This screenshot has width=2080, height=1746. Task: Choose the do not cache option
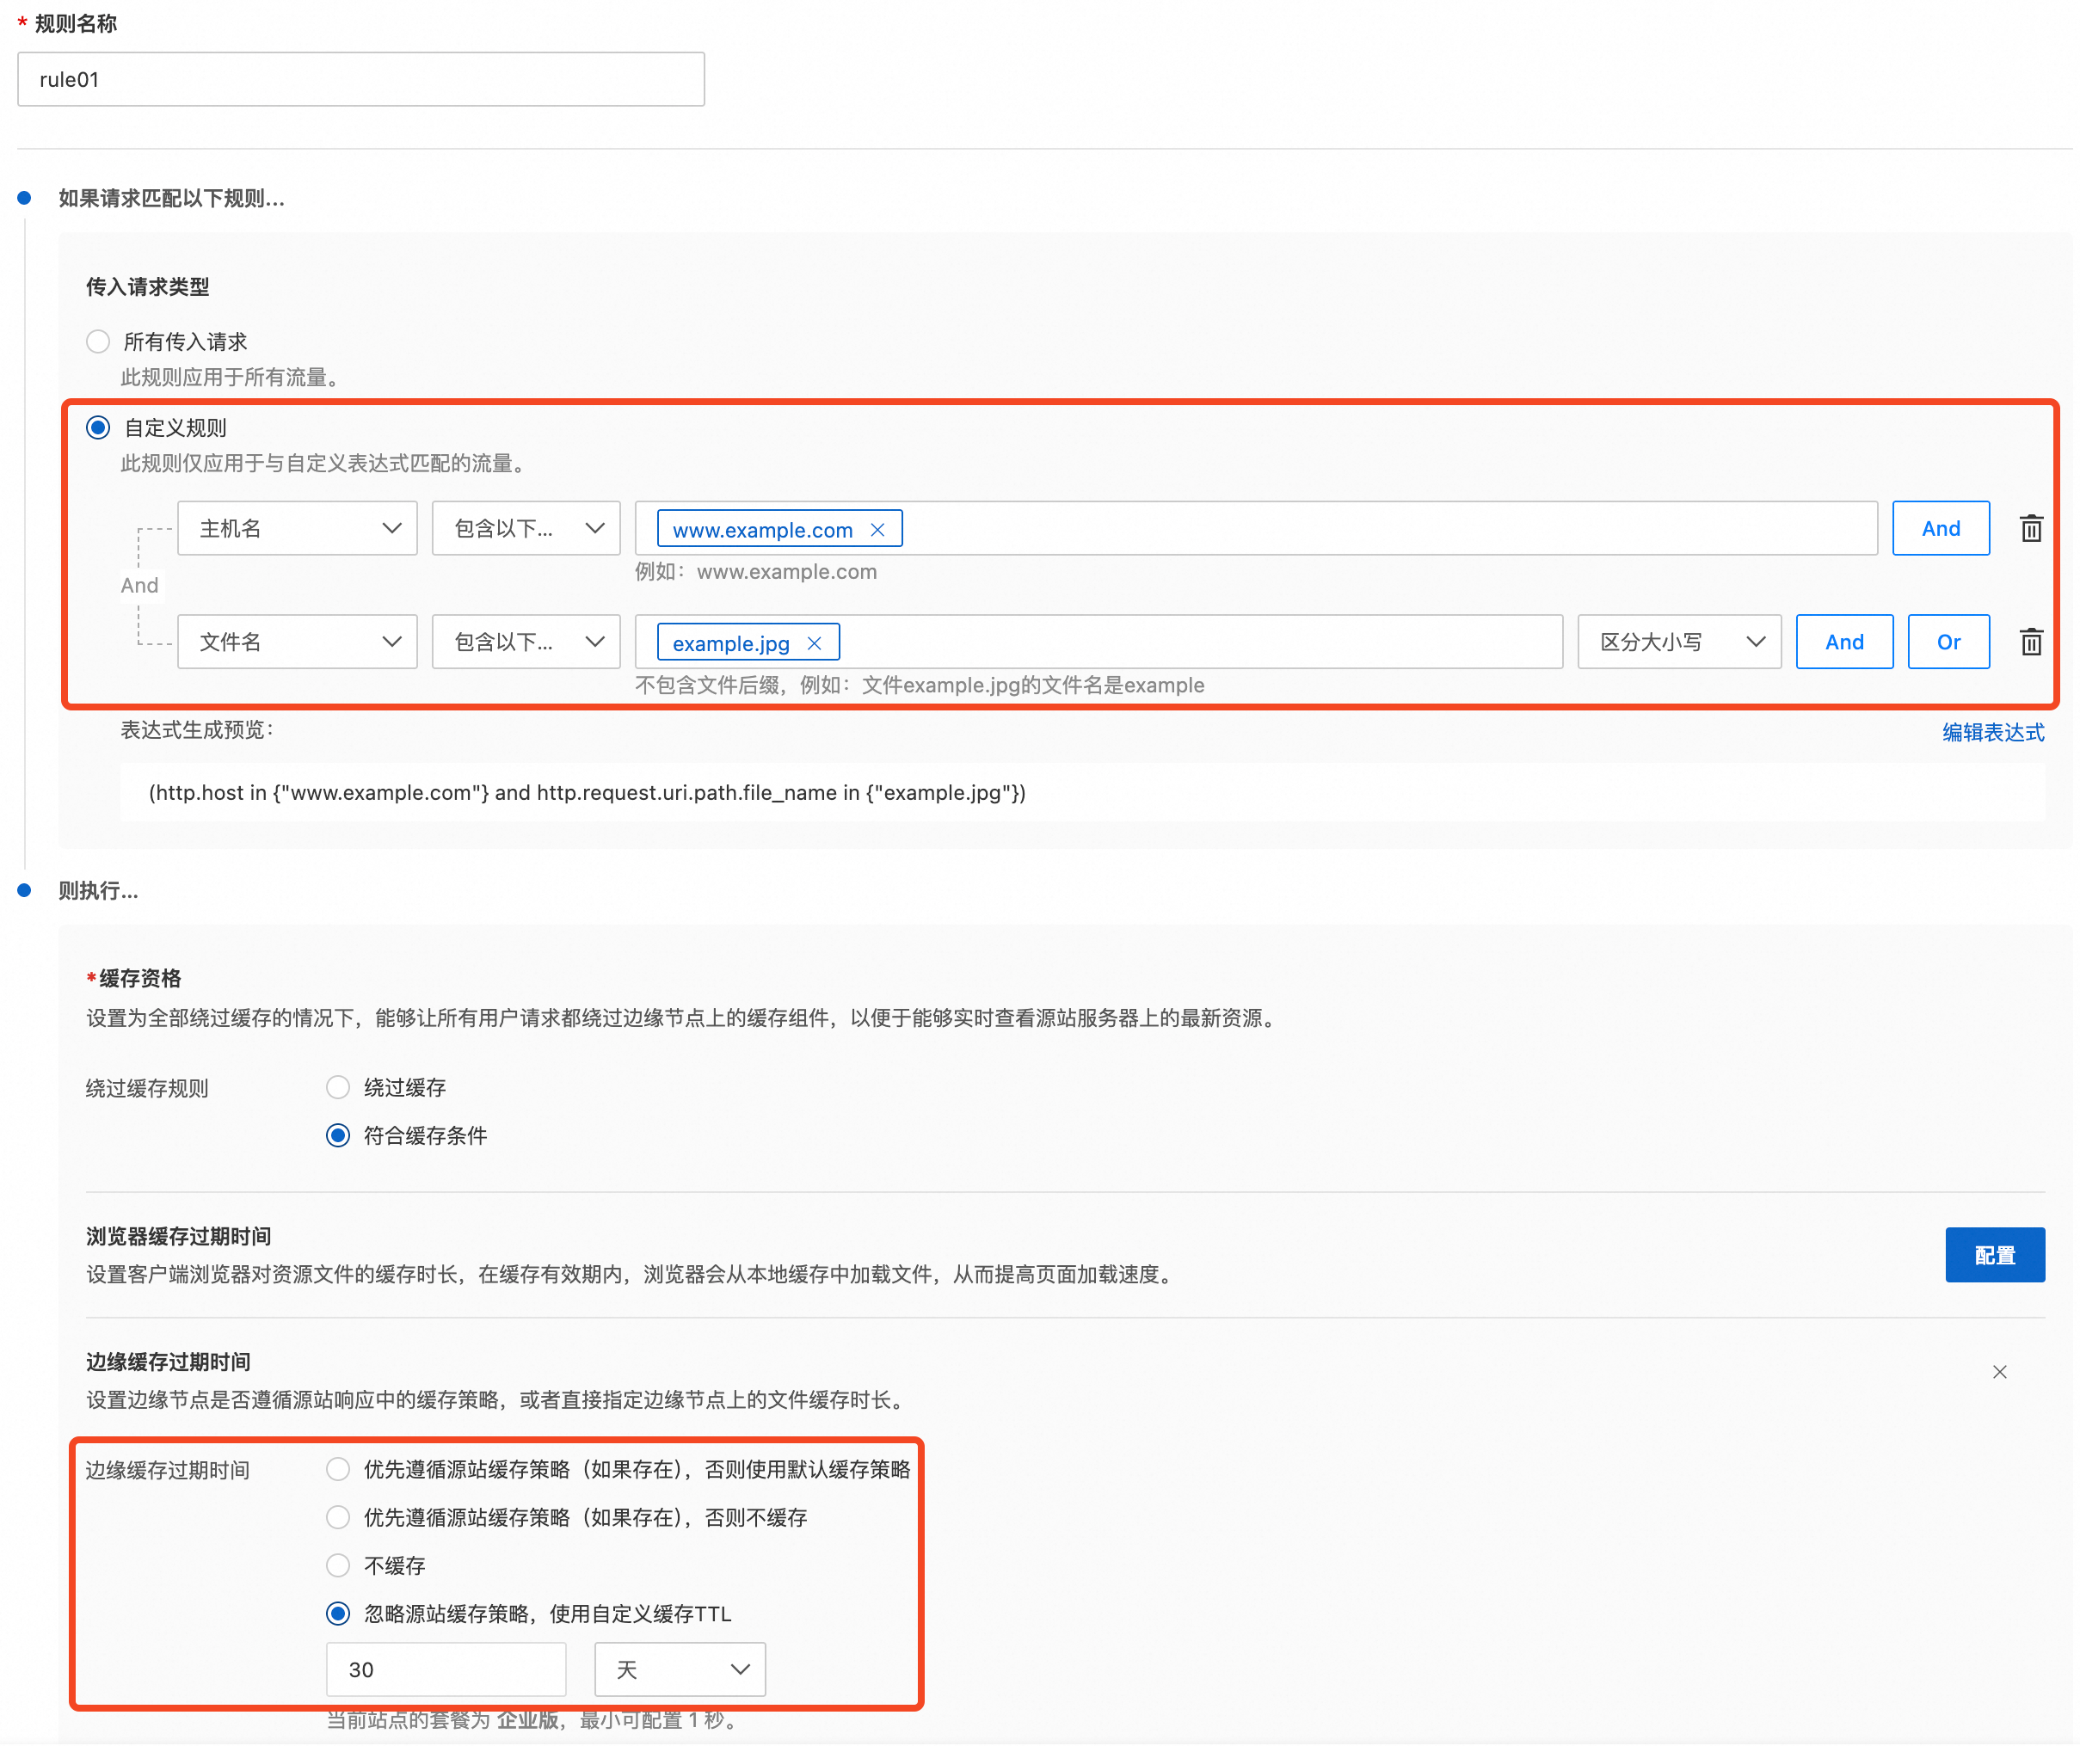point(338,1565)
